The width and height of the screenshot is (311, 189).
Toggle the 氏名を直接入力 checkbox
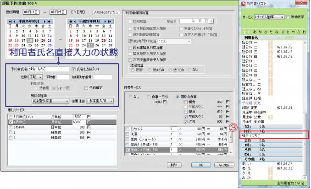(74, 69)
